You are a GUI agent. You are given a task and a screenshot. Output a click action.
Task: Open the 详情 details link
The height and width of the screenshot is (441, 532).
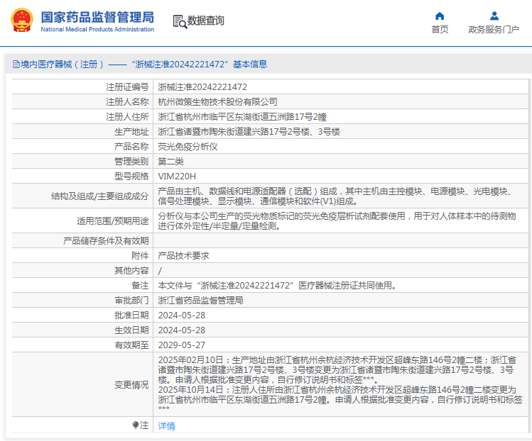pyautogui.click(x=167, y=426)
